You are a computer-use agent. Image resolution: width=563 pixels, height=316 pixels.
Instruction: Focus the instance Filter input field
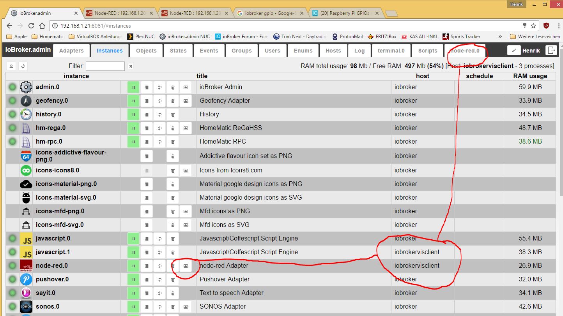point(105,66)
